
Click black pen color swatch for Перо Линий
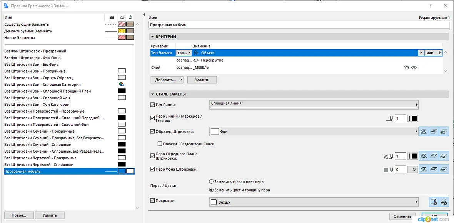click(414, 118)
